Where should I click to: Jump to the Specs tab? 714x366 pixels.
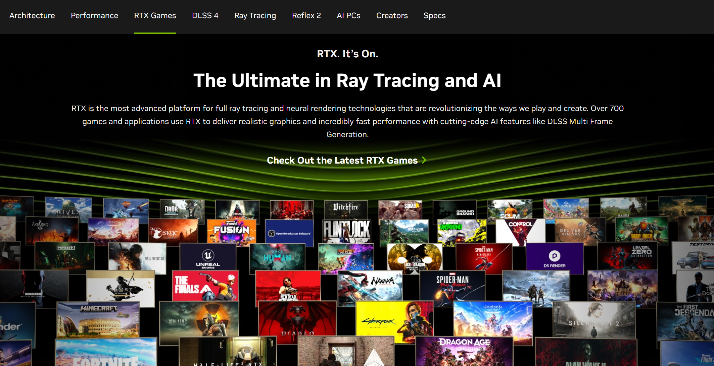[434, 15]
